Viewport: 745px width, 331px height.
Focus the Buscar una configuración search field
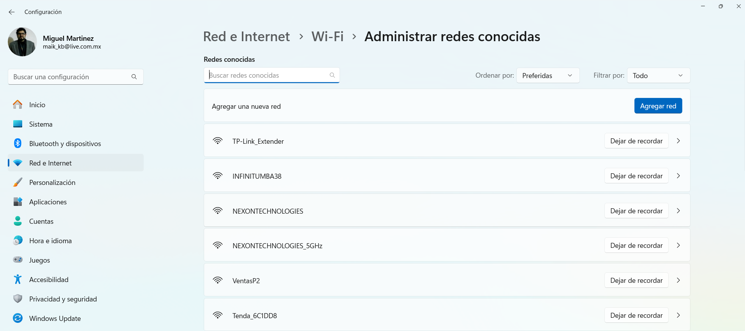pos(76,77)
